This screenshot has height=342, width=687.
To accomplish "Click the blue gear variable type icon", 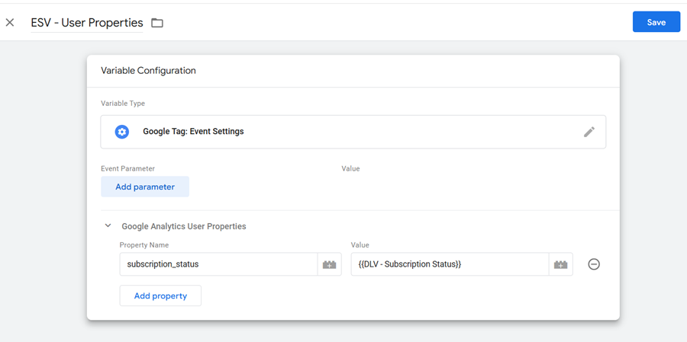I will [x=122, y=132].
